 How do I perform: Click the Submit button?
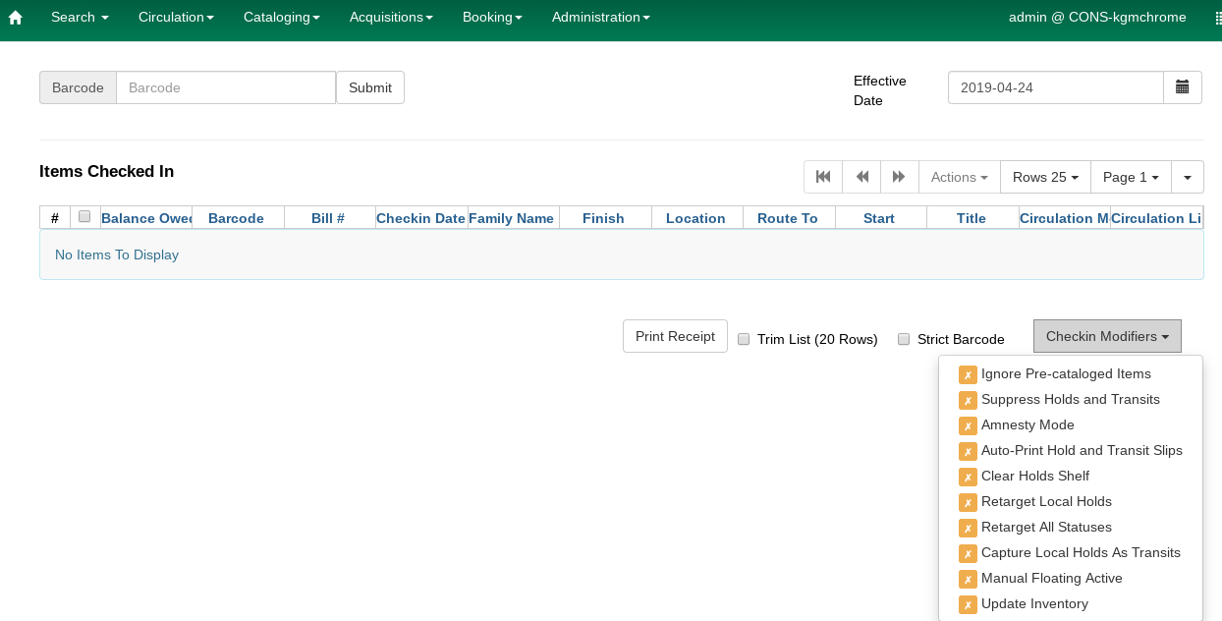[370, 87]
